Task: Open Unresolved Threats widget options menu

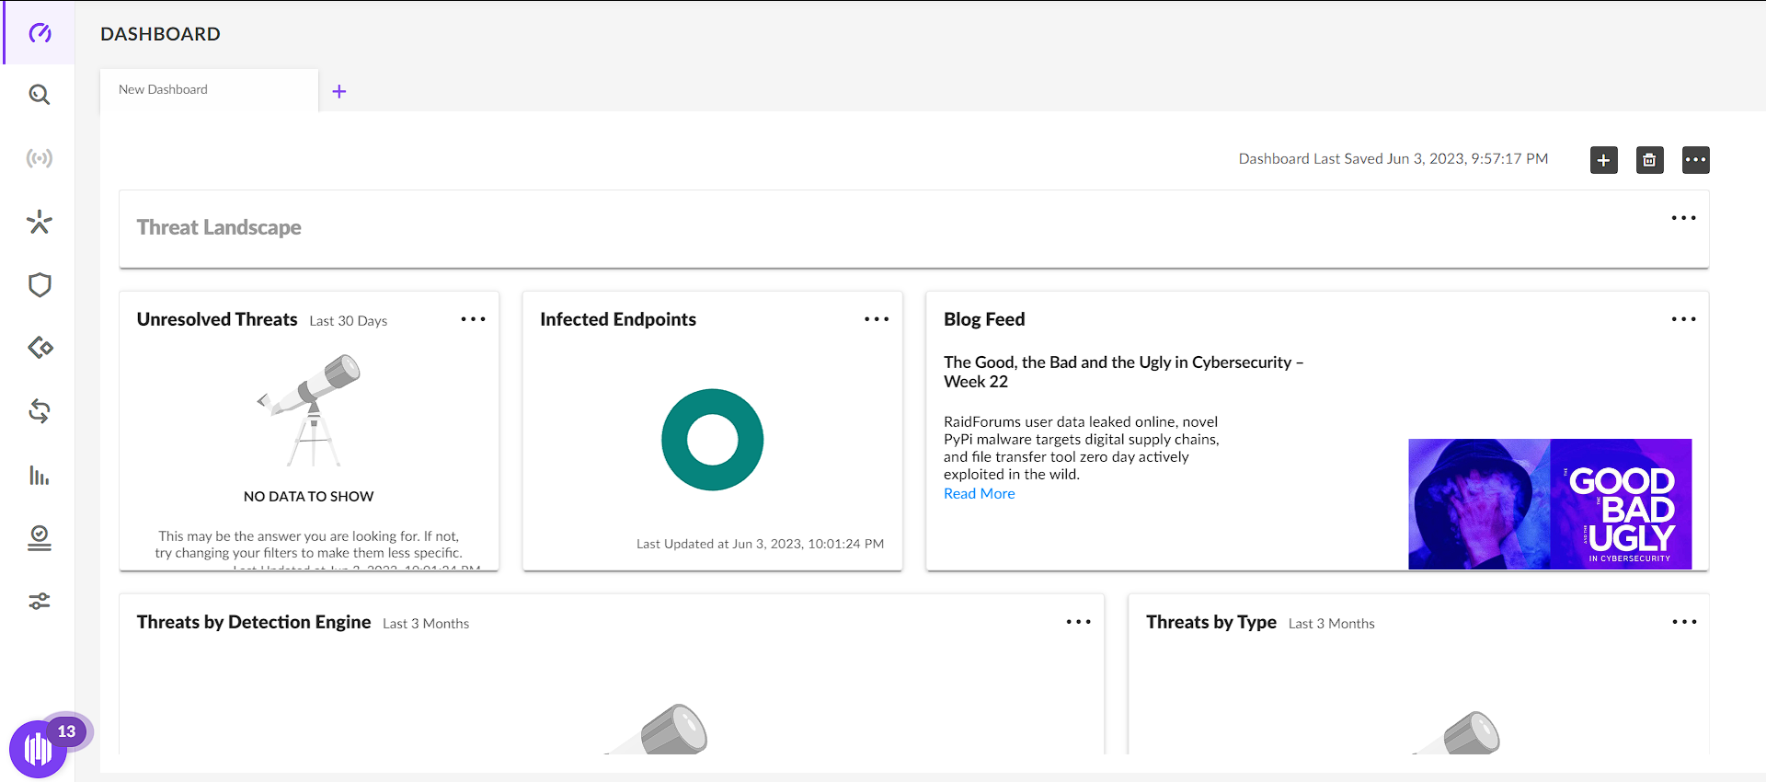Action: pyautogui.click(x=473, y=319)
